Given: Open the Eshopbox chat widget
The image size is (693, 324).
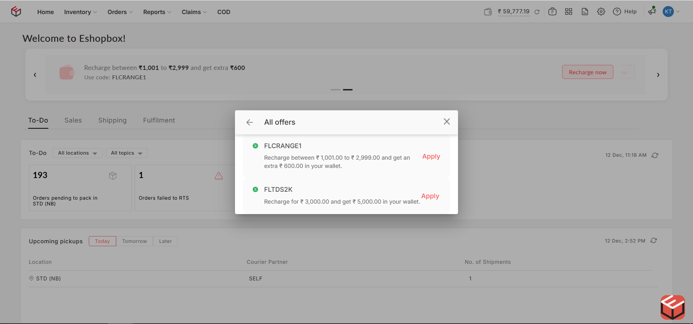Looking at the screenshot, I should 672,307.
